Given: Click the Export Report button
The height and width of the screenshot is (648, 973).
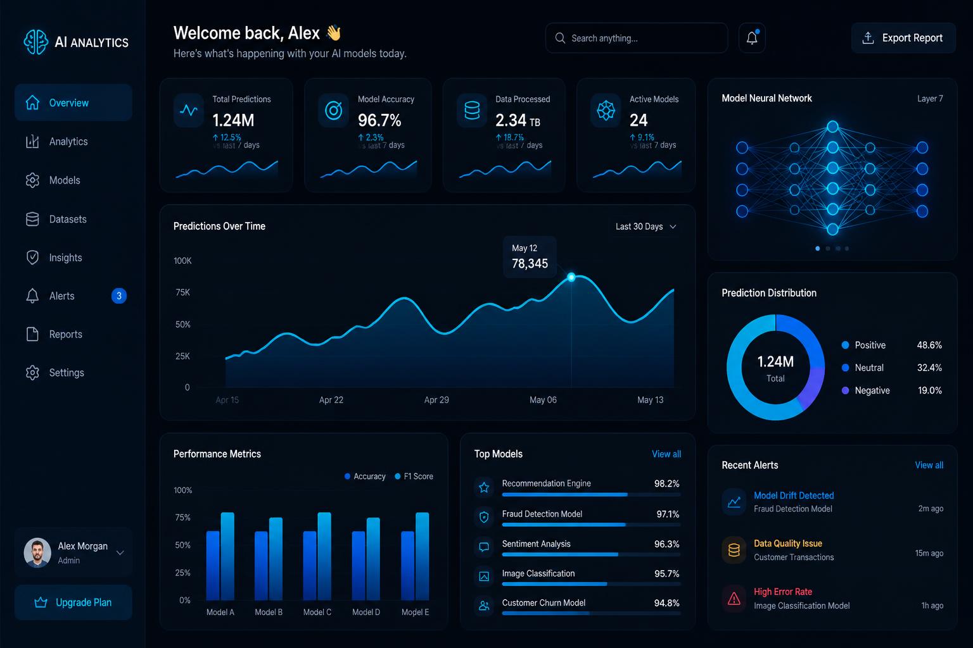Looking at the screenshot, I should (903, 38).
